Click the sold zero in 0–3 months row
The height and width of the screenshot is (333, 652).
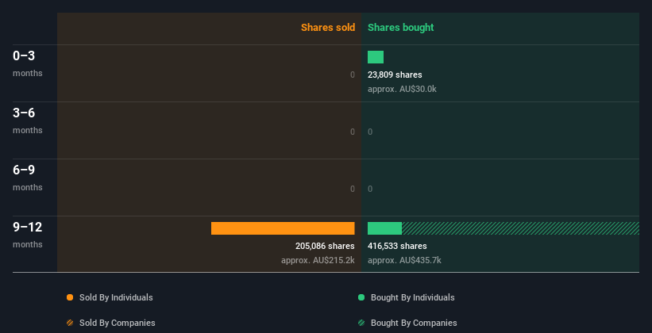(352, 75)
